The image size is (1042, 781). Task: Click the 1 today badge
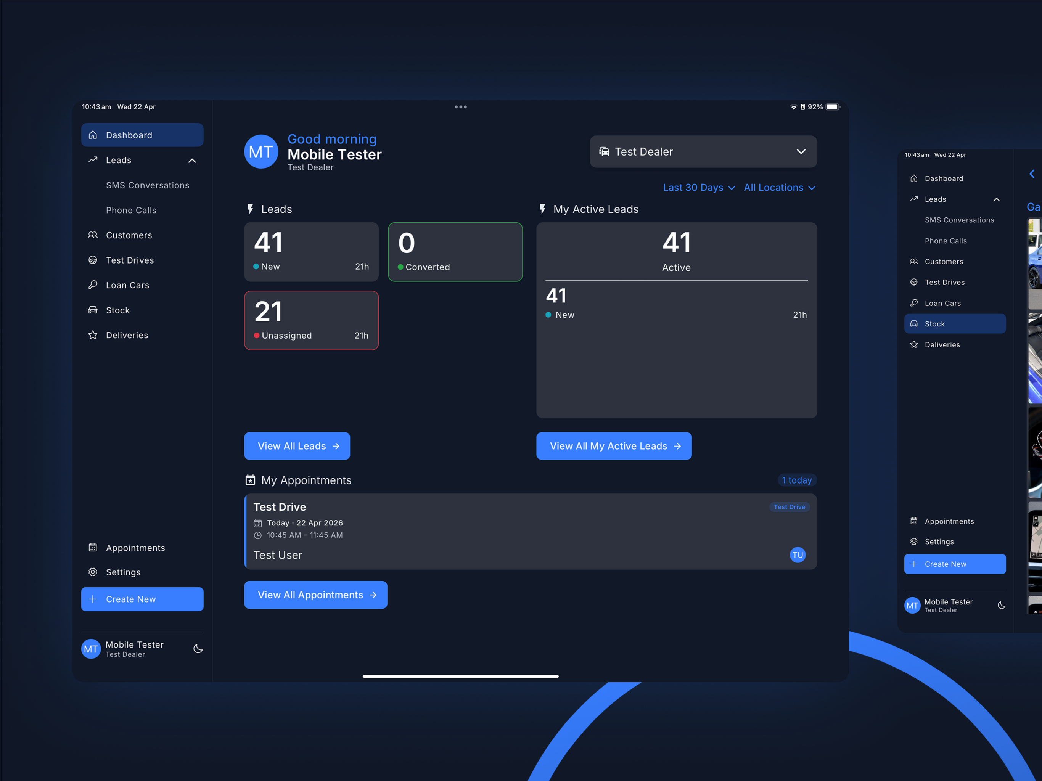click(x=797, y=480)
